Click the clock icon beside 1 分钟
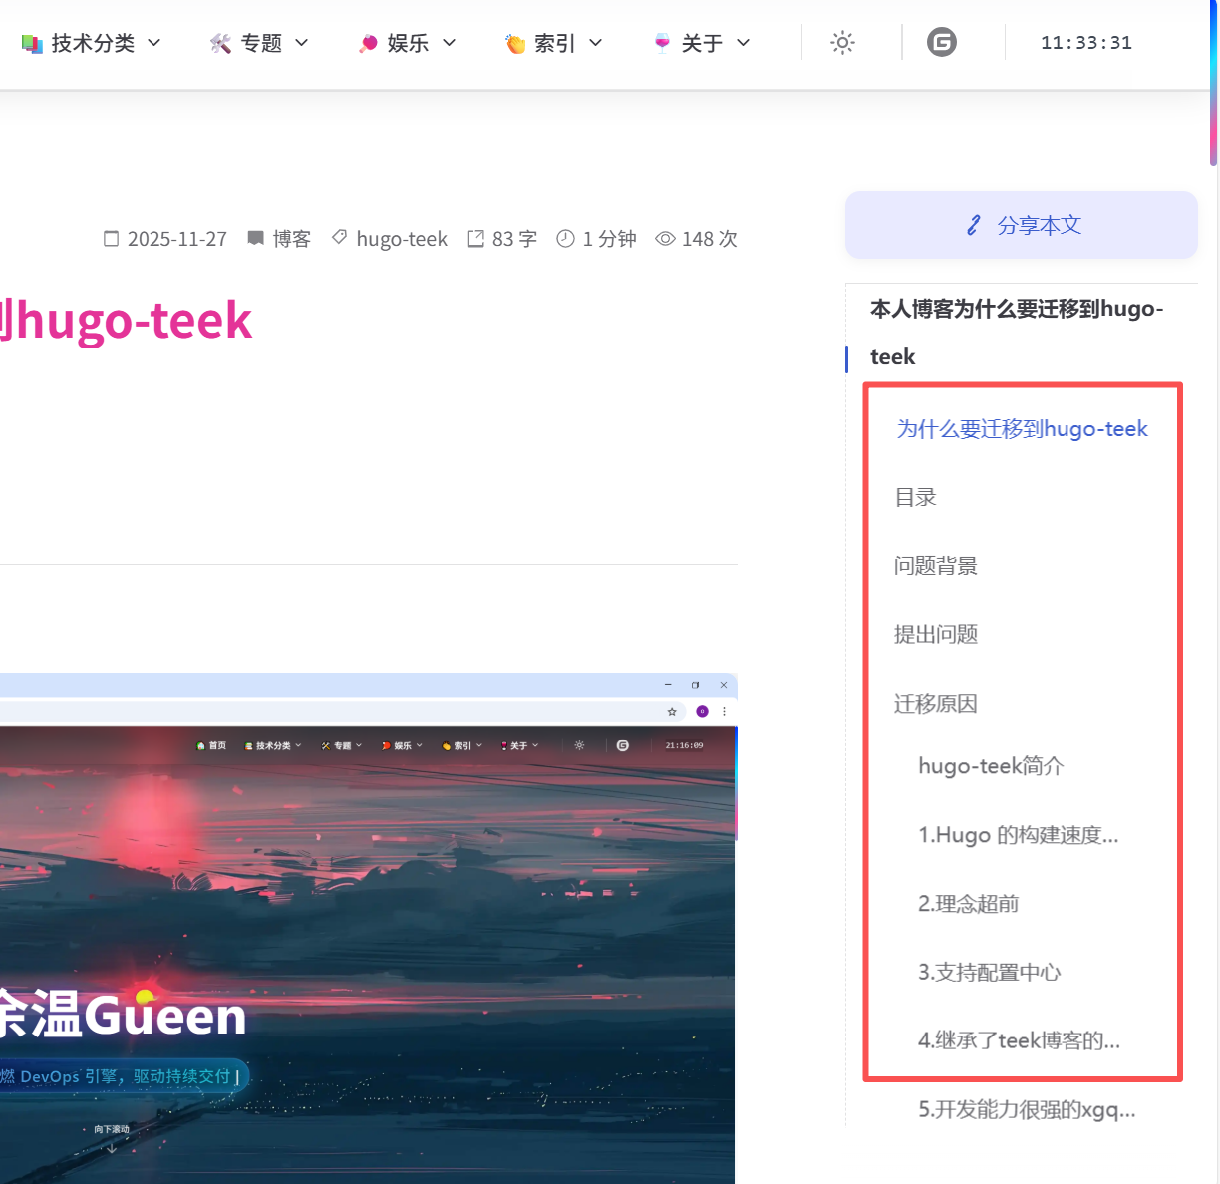1220x1184 pixels. [x=565, y=239]
